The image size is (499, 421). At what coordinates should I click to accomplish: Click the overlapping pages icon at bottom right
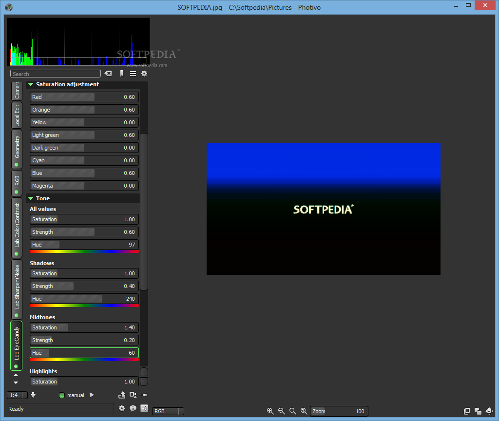466,411
